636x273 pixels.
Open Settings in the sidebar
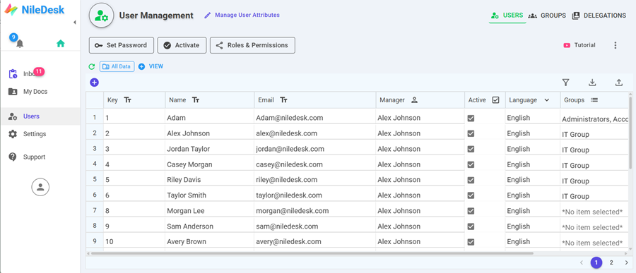point(27,133)
